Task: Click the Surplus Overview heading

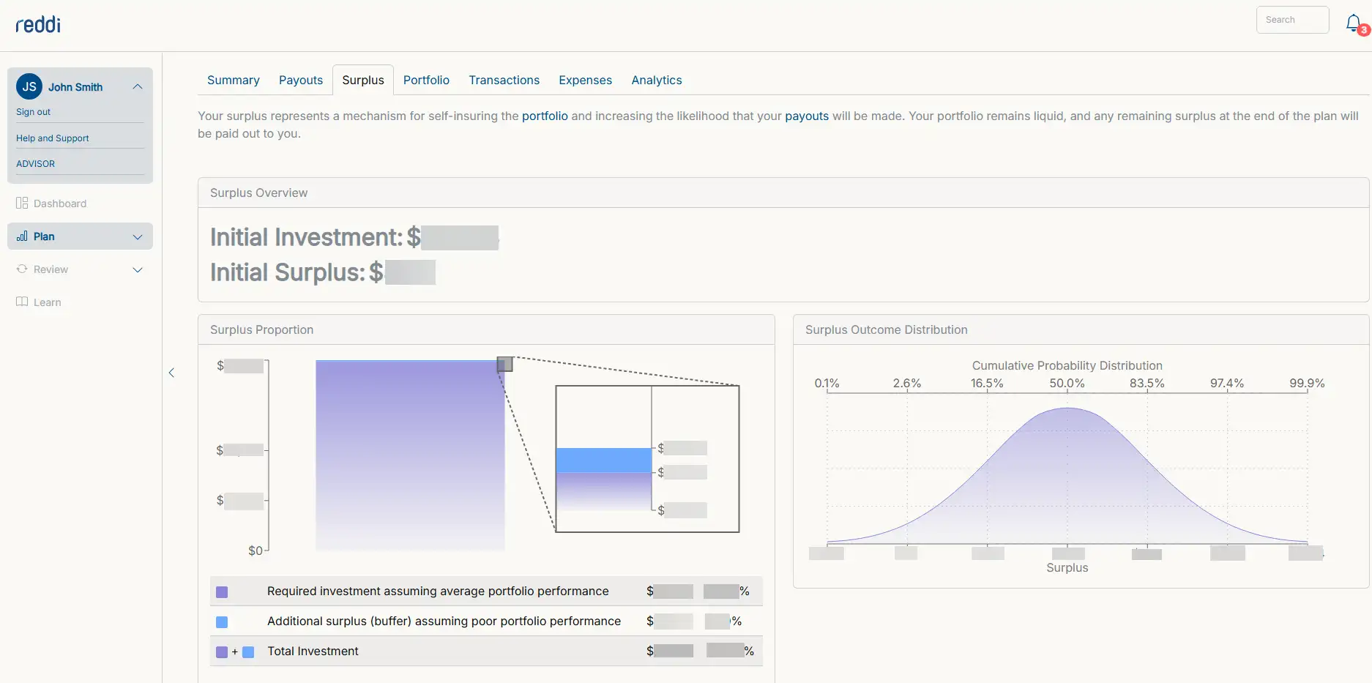Action: [x=258, y=193]
